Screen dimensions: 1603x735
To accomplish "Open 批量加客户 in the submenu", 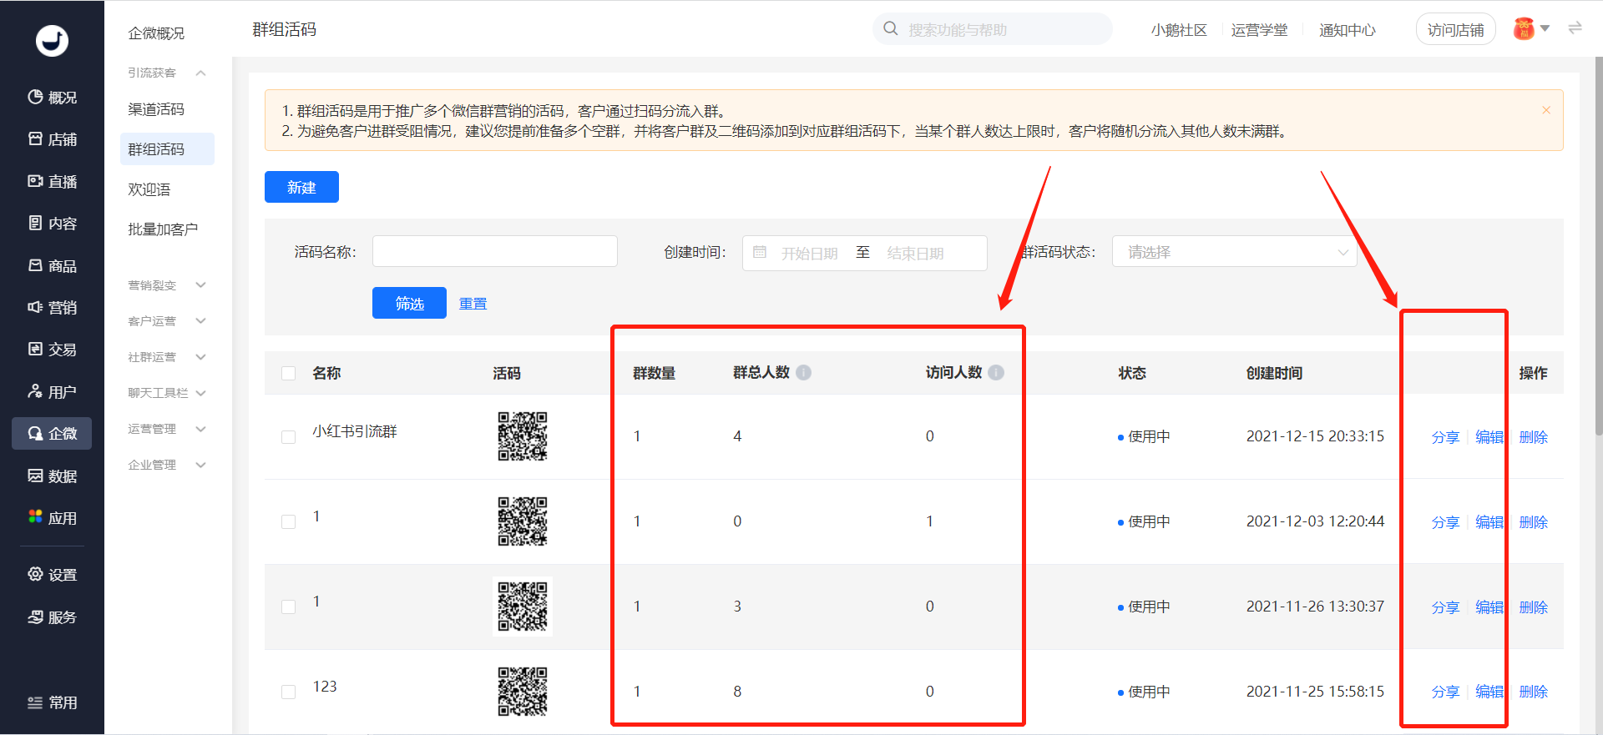I will coord(163,229).
